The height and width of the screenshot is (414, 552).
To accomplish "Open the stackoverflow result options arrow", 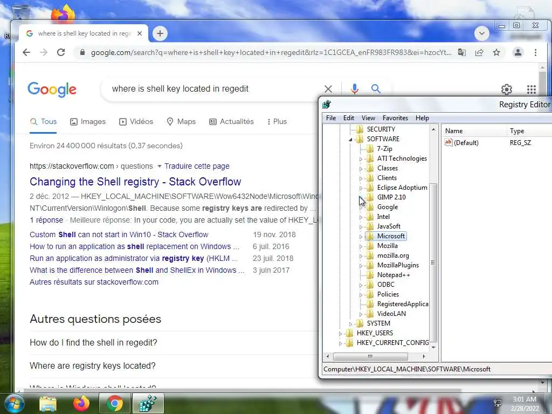I will [159, 166].
